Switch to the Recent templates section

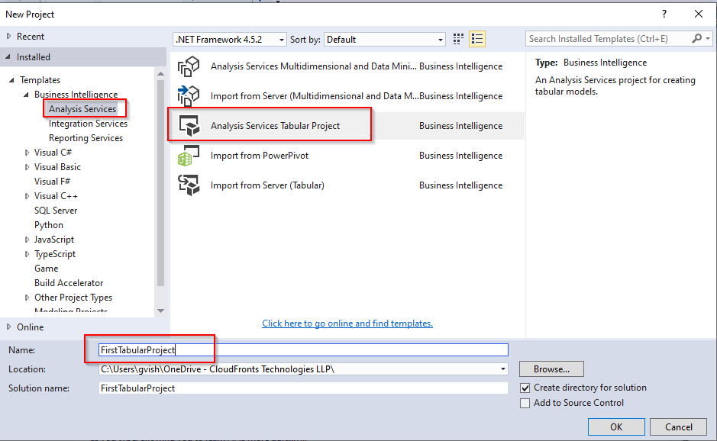click(30, 36)
